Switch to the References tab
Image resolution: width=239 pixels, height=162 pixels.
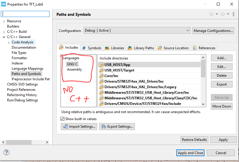pyautogui.click(x=204, y=48)
